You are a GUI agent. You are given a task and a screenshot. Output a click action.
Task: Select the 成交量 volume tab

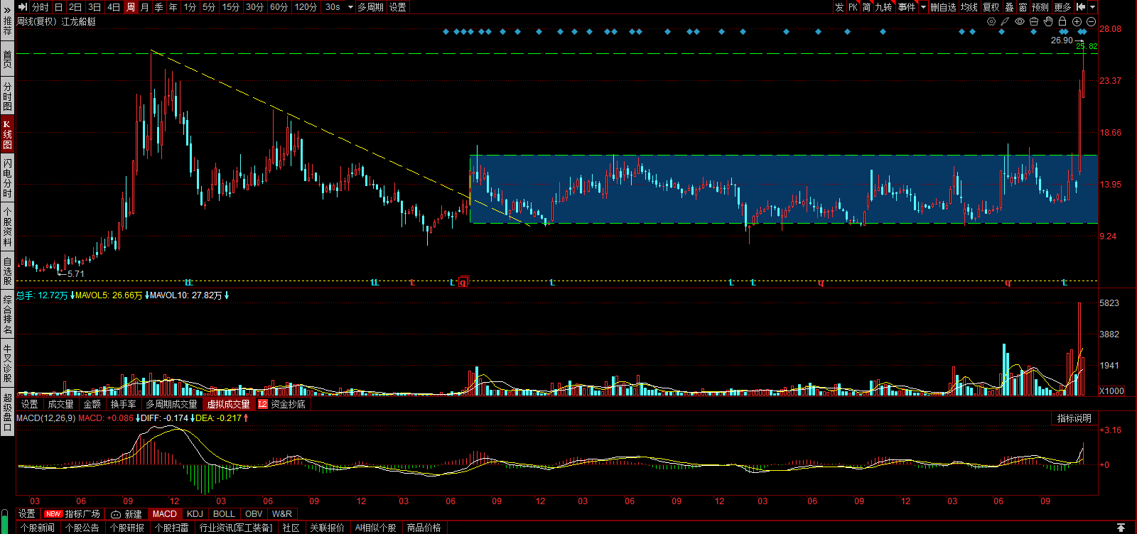[60, 404]
